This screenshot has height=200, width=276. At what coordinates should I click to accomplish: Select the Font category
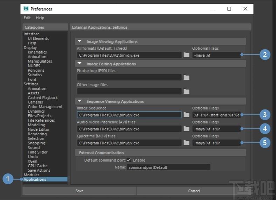tap(32, 79)
